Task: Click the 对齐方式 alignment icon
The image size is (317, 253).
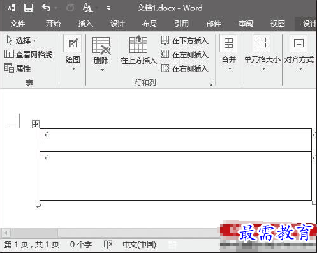Action: pos(299,43)
